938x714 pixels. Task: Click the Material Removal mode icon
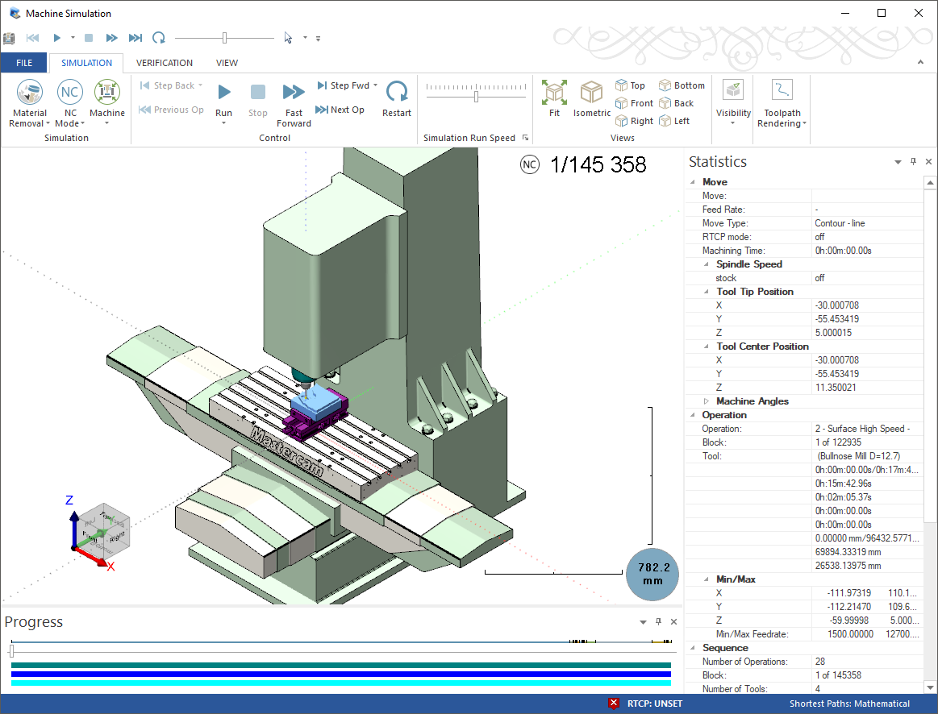tap(29, 92)
